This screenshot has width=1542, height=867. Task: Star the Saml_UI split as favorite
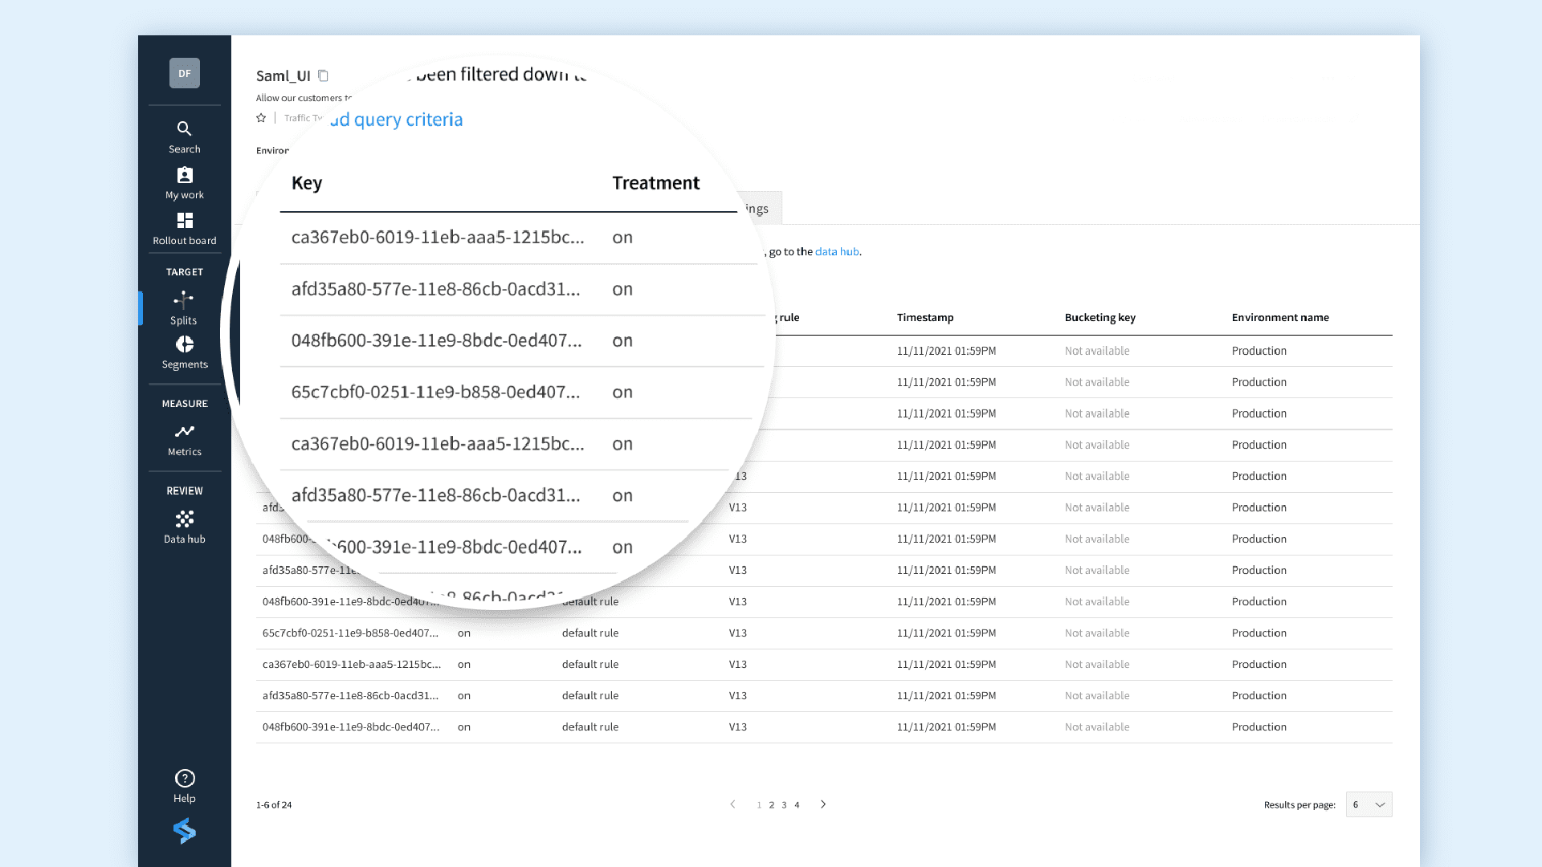[x=261, y=118]
